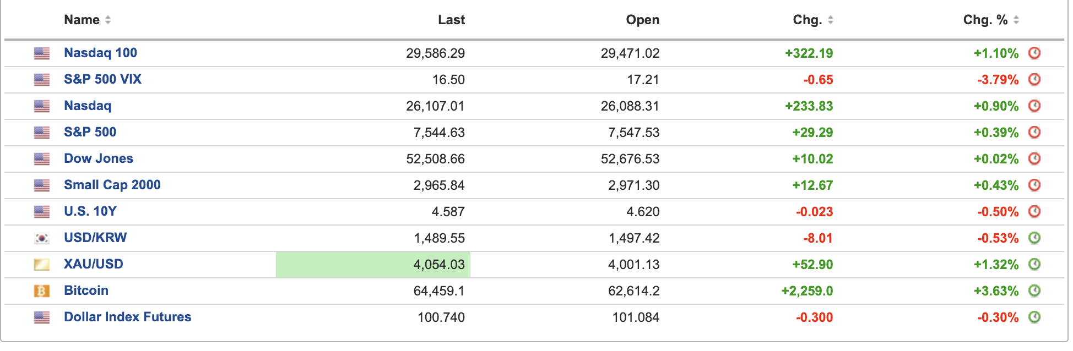Open the U.S. 10Y bond link
The height and width of the screenshot is (351, 1073).
[90, 211]
